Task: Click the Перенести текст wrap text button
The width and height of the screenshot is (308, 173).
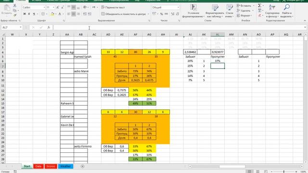Action: click(113, 8)
